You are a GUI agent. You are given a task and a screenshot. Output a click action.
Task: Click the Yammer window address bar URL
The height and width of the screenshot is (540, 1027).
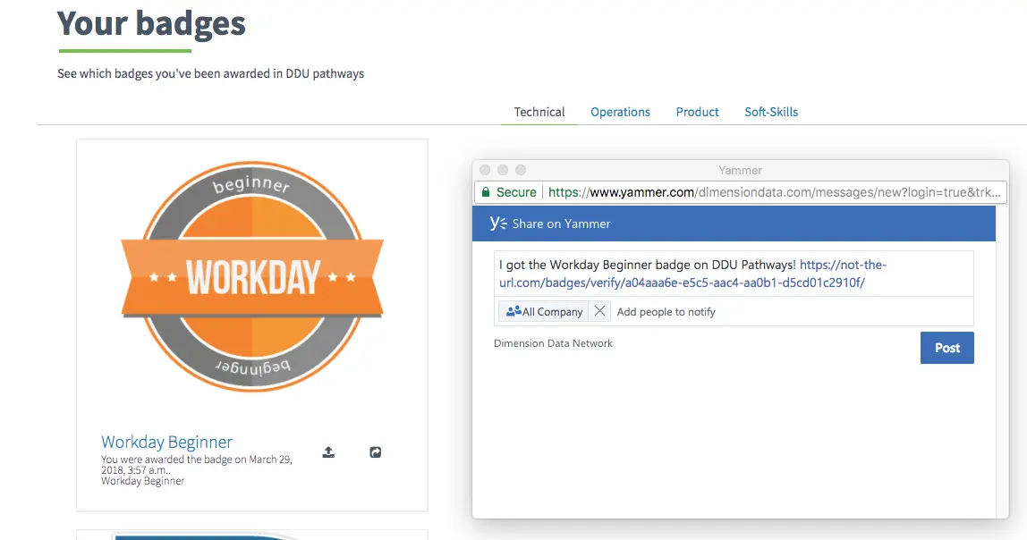click(x=774, y=192)
